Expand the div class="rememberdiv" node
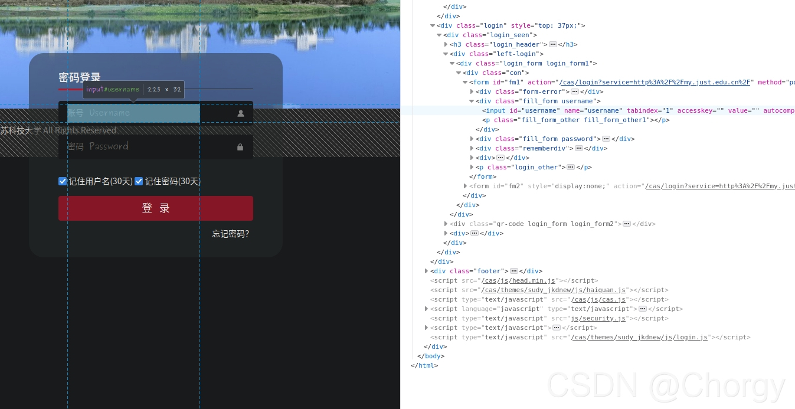The height and width of the screenshot is (409, 795). [x=472, y=148]
